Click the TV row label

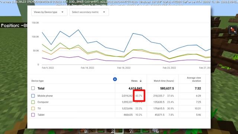pyautogui.click(x=39, y=108)
